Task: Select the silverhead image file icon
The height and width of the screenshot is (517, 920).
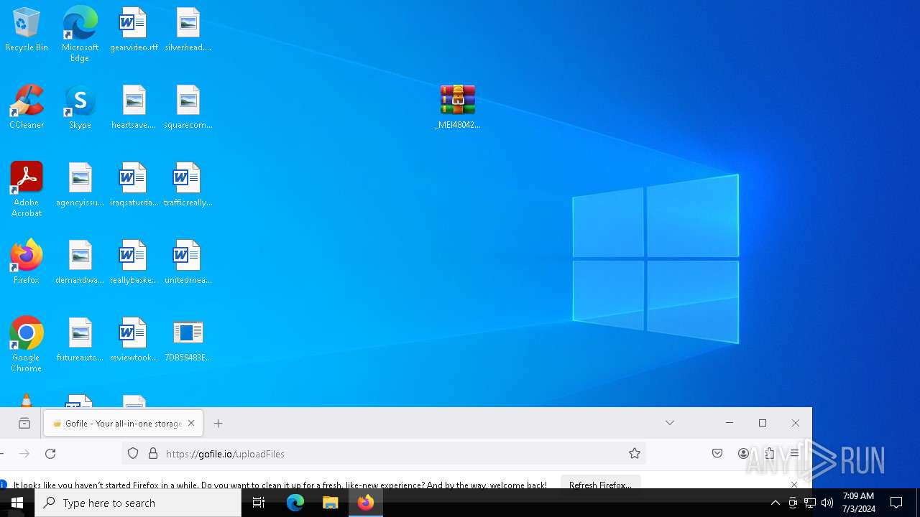Action: click(188, 30)
